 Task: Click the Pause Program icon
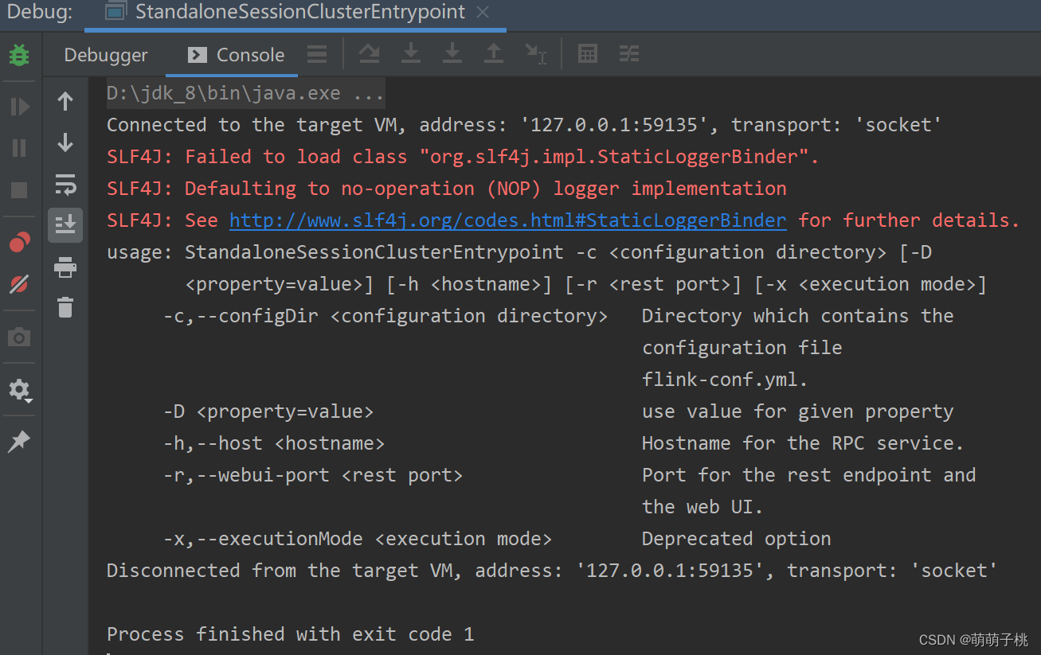(19, 148)
